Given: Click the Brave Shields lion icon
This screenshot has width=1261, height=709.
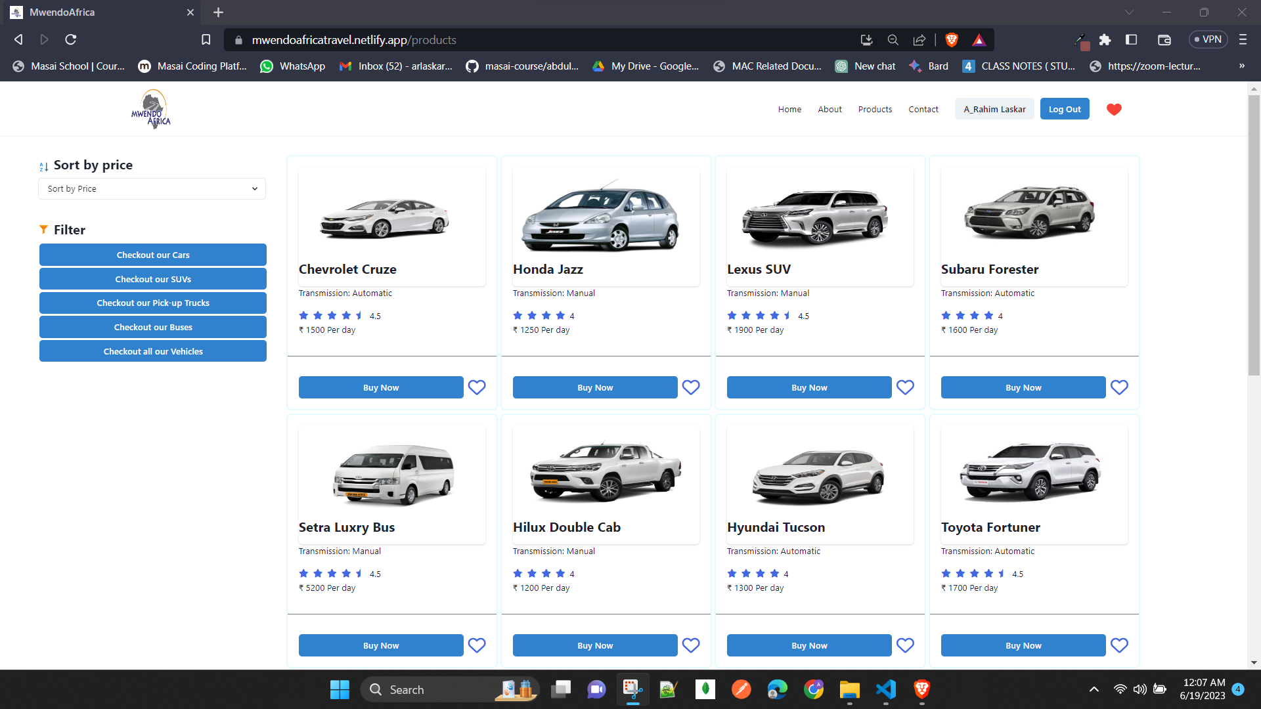Looking at the screenshot, I should pos(951,40).
